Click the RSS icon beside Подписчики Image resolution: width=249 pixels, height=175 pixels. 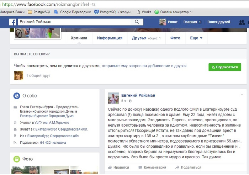pos(15,143)
